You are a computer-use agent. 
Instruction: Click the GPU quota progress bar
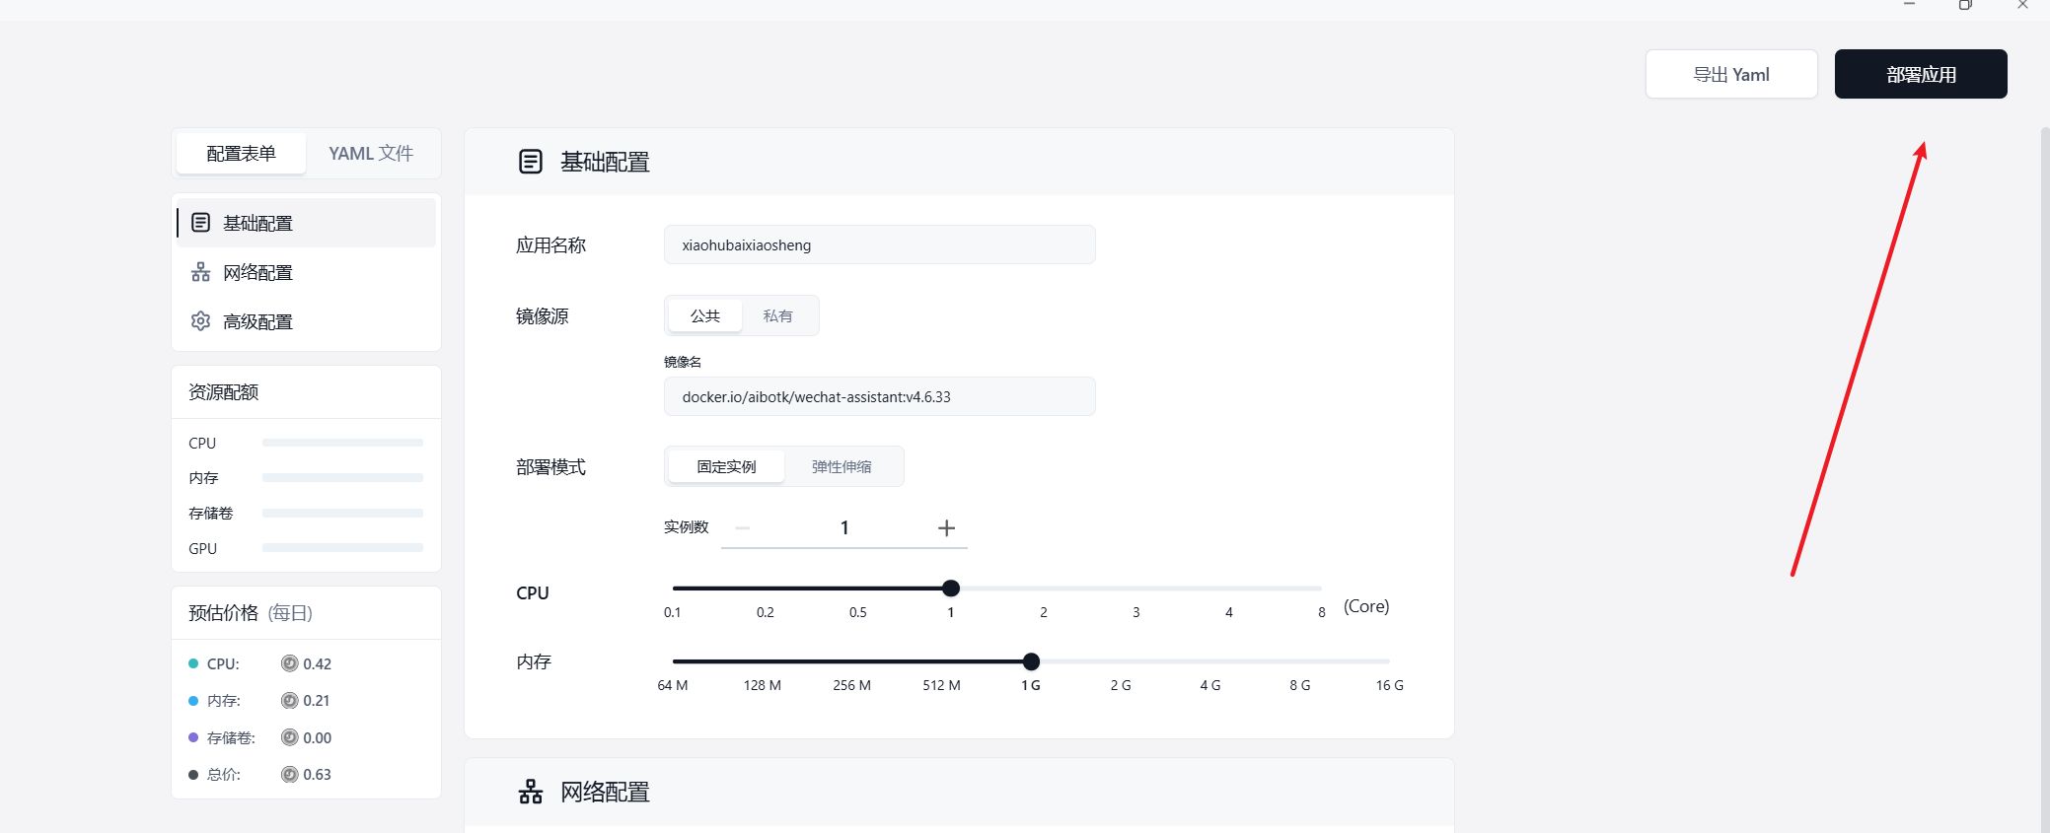point(342,547)
